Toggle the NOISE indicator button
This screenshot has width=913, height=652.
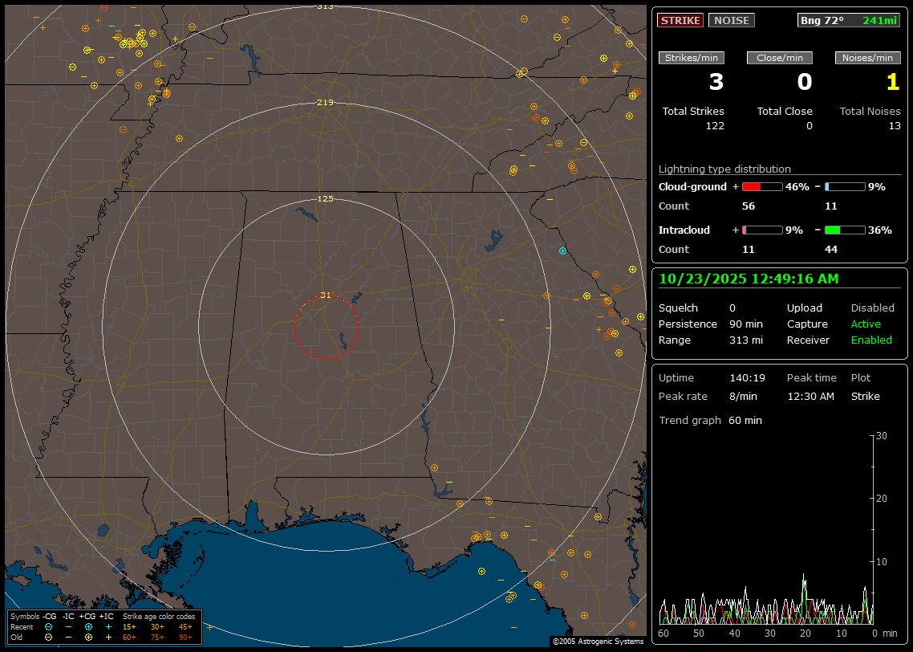pyautogui.click(x=731, y=20)
